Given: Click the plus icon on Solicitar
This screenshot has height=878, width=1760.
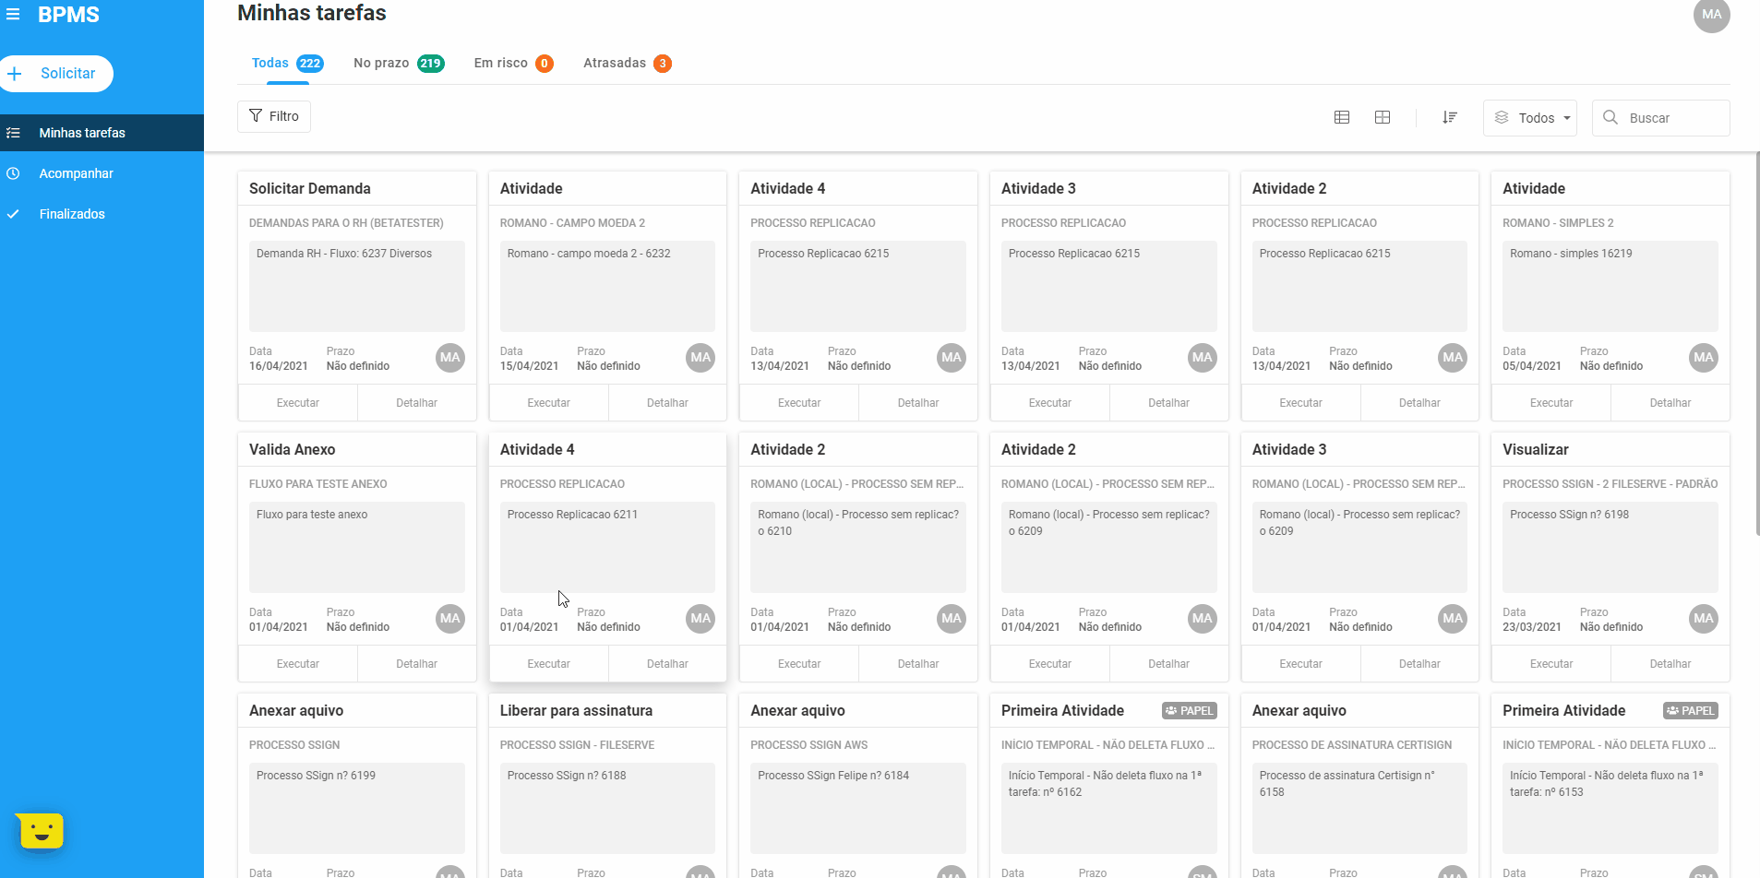Looking at the screenshot, I should (15, 74).
